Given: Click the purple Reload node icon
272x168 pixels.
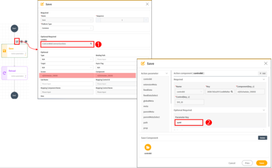Looking at the screenshot, I should [5, 73].
